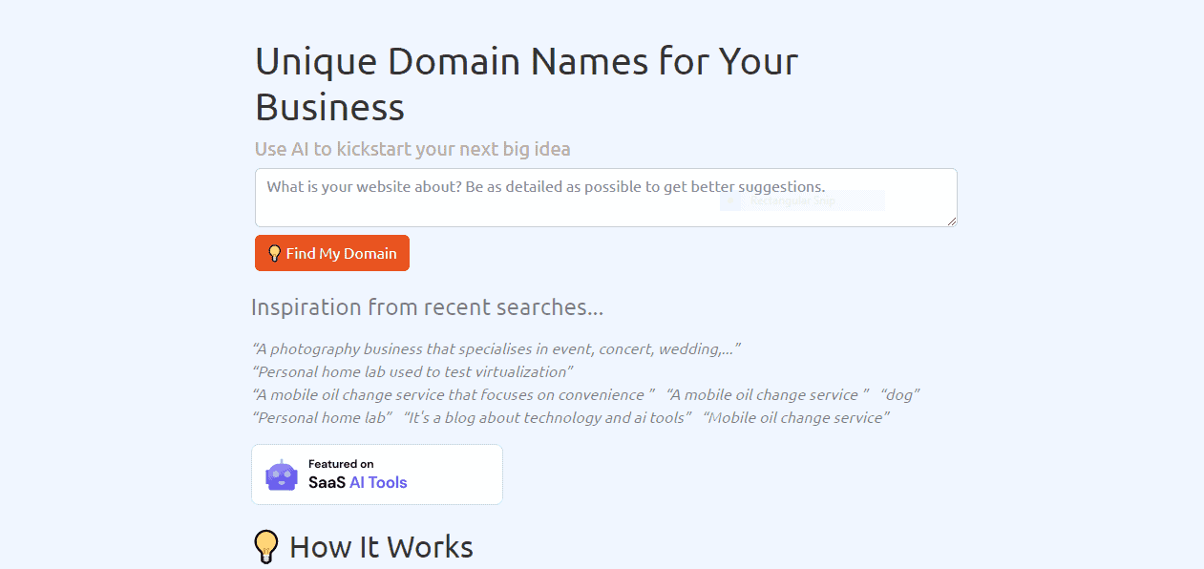
Task: Select the short "Personal home lab" suggestion
Action: click(322, 417)
